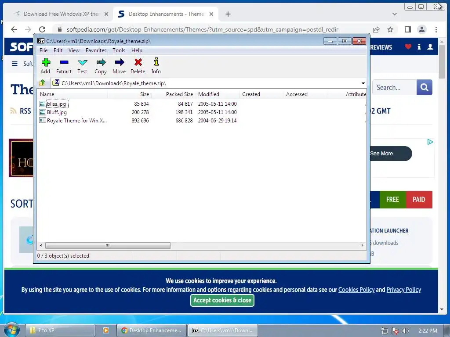Open Chrome side panel icon
The width and height of the screenshot is (450, 337).
tap(407, 29)
